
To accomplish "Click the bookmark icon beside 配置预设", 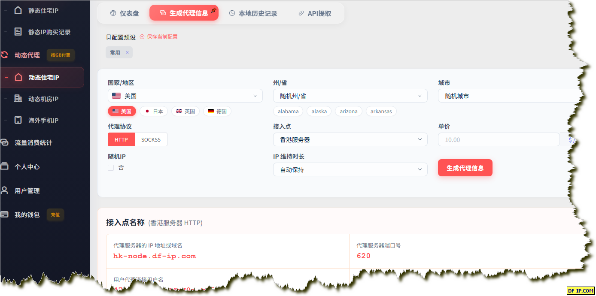I will coord(109,37).
